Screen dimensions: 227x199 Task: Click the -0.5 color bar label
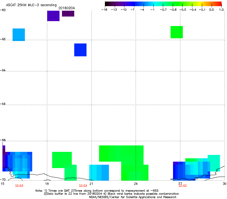click(x=183, y=10)
